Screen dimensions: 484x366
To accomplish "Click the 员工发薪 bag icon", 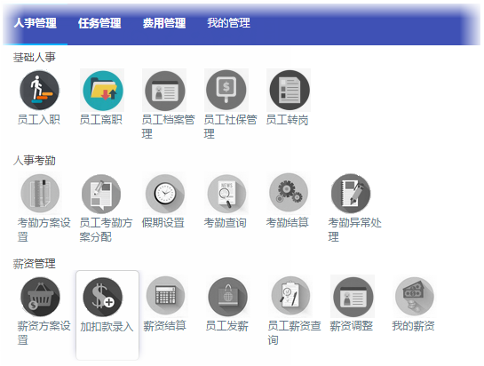I will pos(228,297).
